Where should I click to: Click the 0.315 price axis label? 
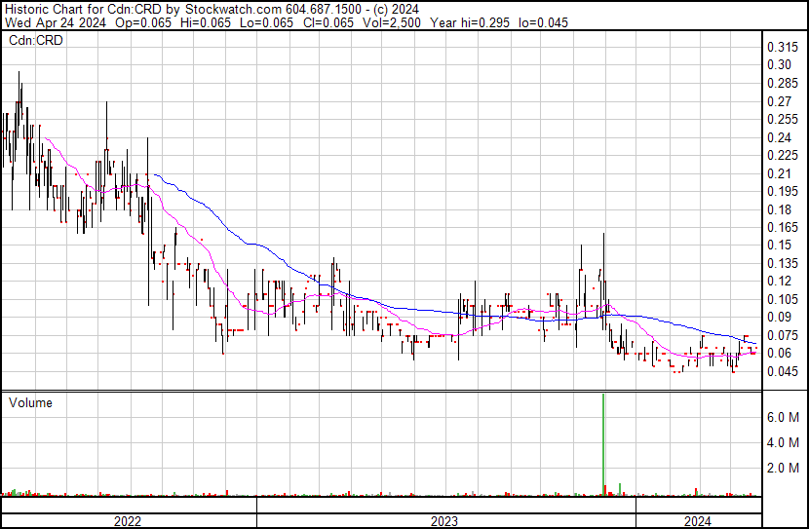[x=783, y=47]
